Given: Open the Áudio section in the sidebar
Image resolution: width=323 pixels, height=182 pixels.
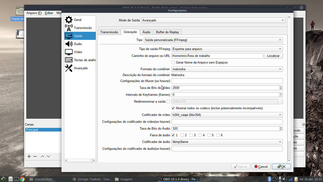Looking at the screenshot, I should pos(80,44).
